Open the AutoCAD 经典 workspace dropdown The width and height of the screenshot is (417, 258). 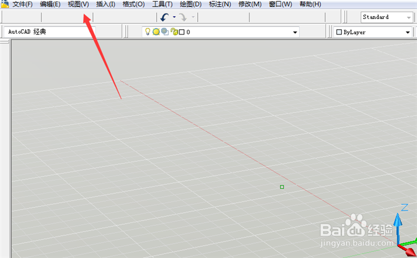49,32
